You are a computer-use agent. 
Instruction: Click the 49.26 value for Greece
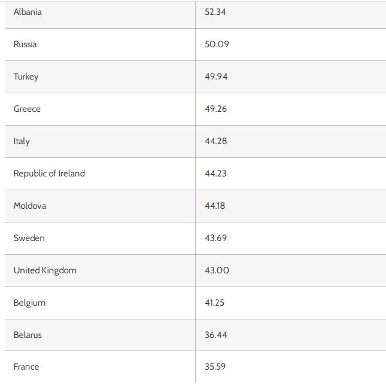[x=215, y=109]
